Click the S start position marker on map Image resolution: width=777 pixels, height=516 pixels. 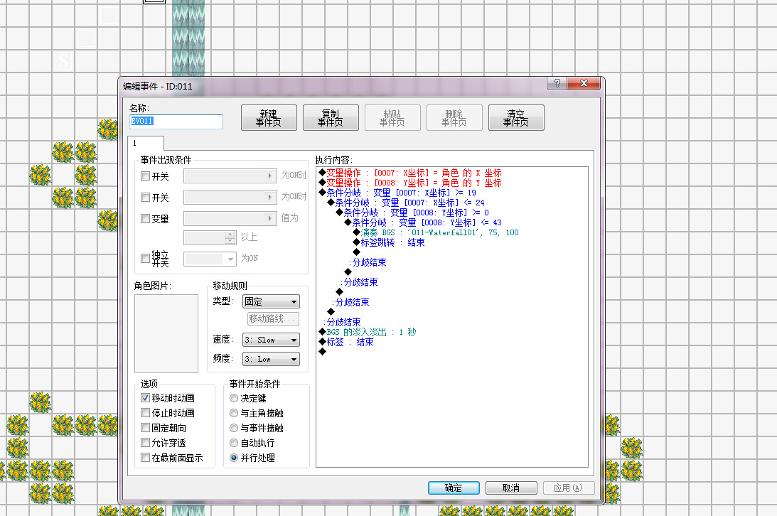tap(63, 61)
